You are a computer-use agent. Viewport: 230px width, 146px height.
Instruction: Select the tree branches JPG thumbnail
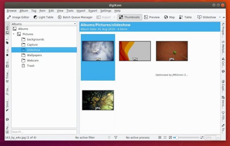point(98,100)
